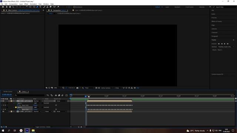Open Mask 1 mode Add dropdown

point(37,103)
